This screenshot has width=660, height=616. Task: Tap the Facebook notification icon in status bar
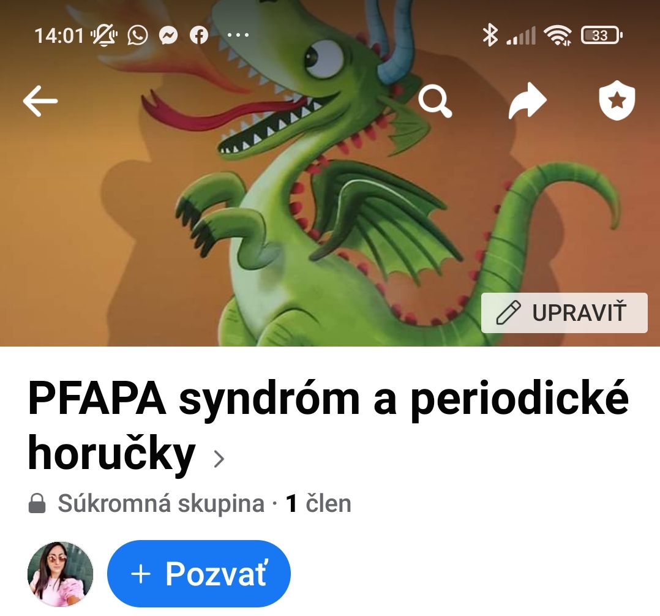click(x=199, y=36)
